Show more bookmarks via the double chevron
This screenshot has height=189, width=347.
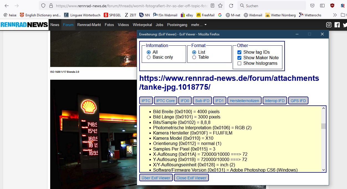click(335, 15)
